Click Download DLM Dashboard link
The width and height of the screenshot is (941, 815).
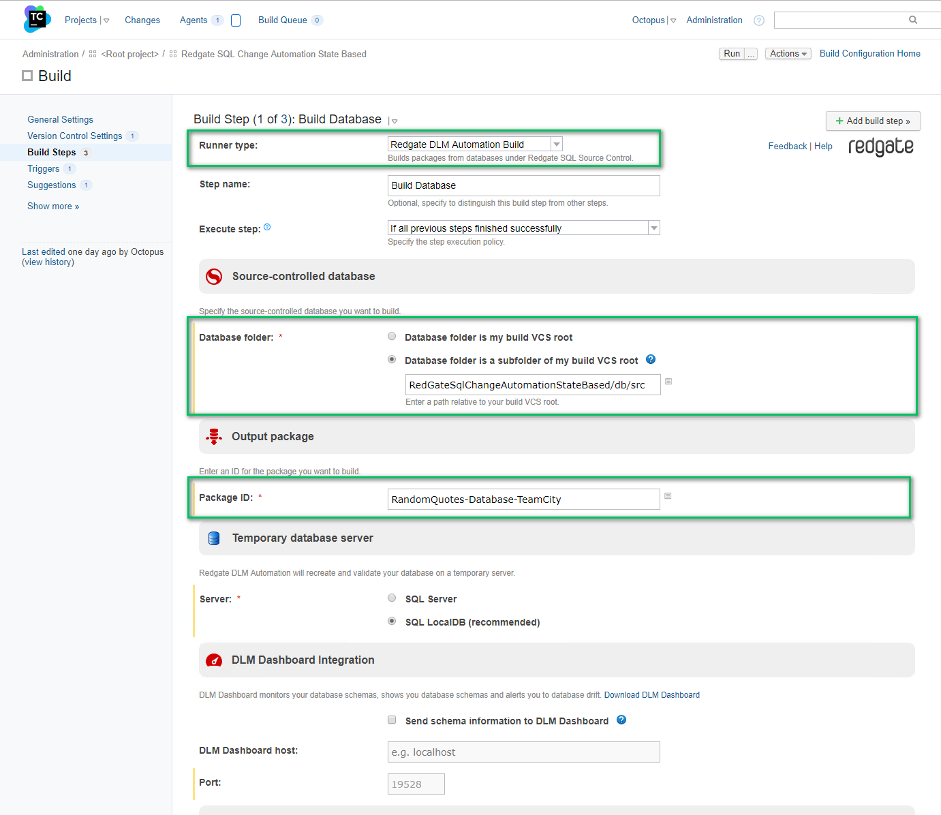click(651, 695)
